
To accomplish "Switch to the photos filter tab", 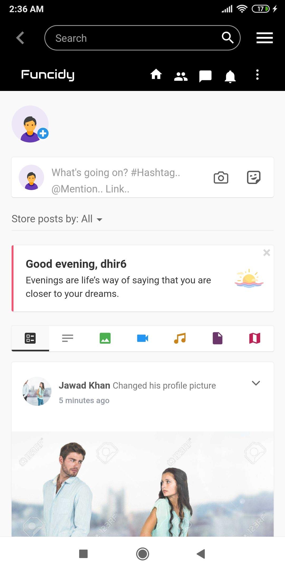I will 105,338.
